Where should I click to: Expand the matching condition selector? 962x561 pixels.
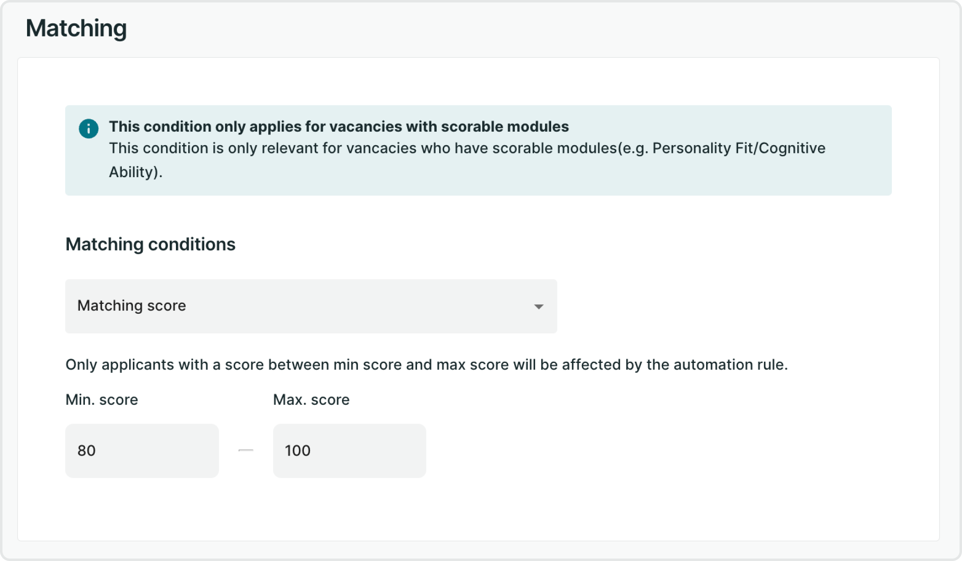(311, 306)
